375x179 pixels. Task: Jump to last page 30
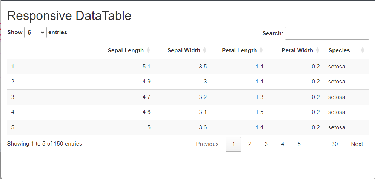point(334,144)
